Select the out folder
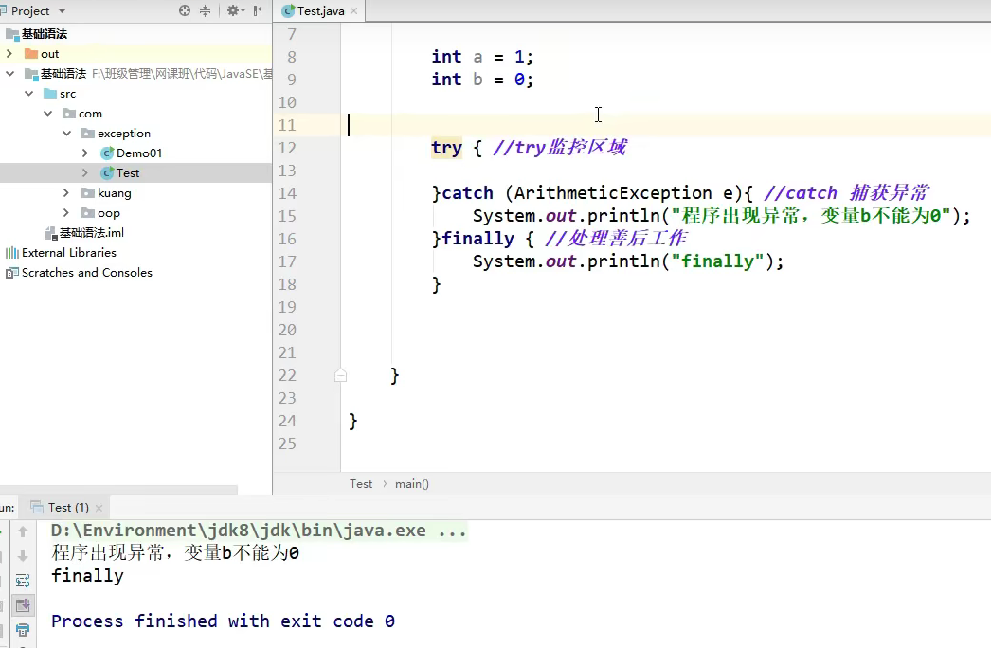 pyautogui.click(x=49, y=54)
